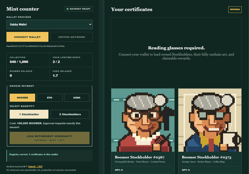The image size is (249, 174).
Task: Click the Mainnet Ready status badge
Action: [79, 9]
